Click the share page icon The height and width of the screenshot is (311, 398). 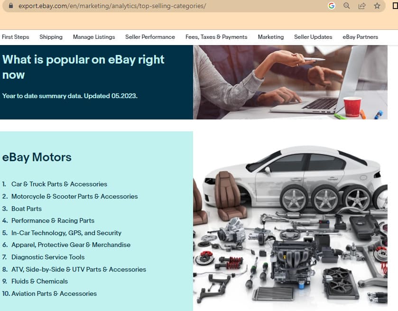361,6
